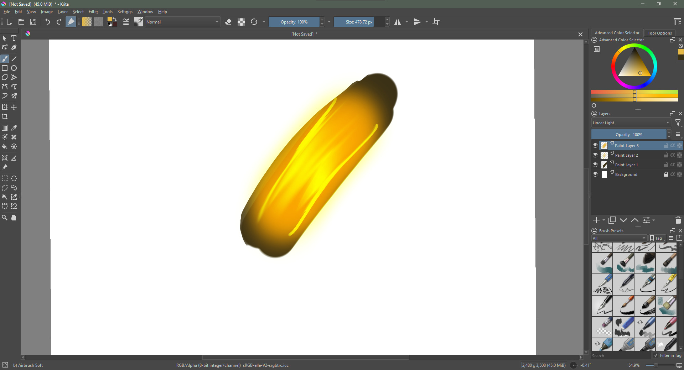Select the Gradient tool
684x370 pixels.
pyautogui.click(x=5, y=128)
